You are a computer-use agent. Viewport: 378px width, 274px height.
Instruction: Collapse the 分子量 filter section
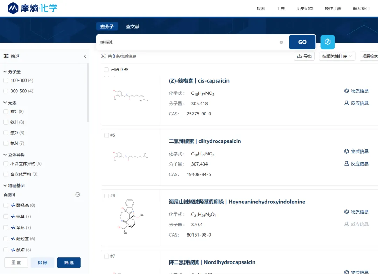(5, 72)
